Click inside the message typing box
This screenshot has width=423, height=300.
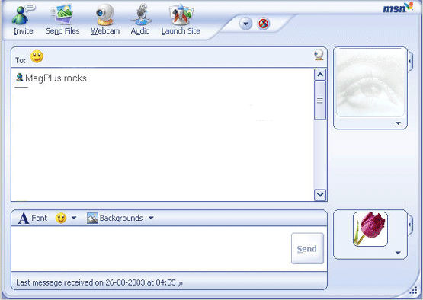click(x=151, y=248)
